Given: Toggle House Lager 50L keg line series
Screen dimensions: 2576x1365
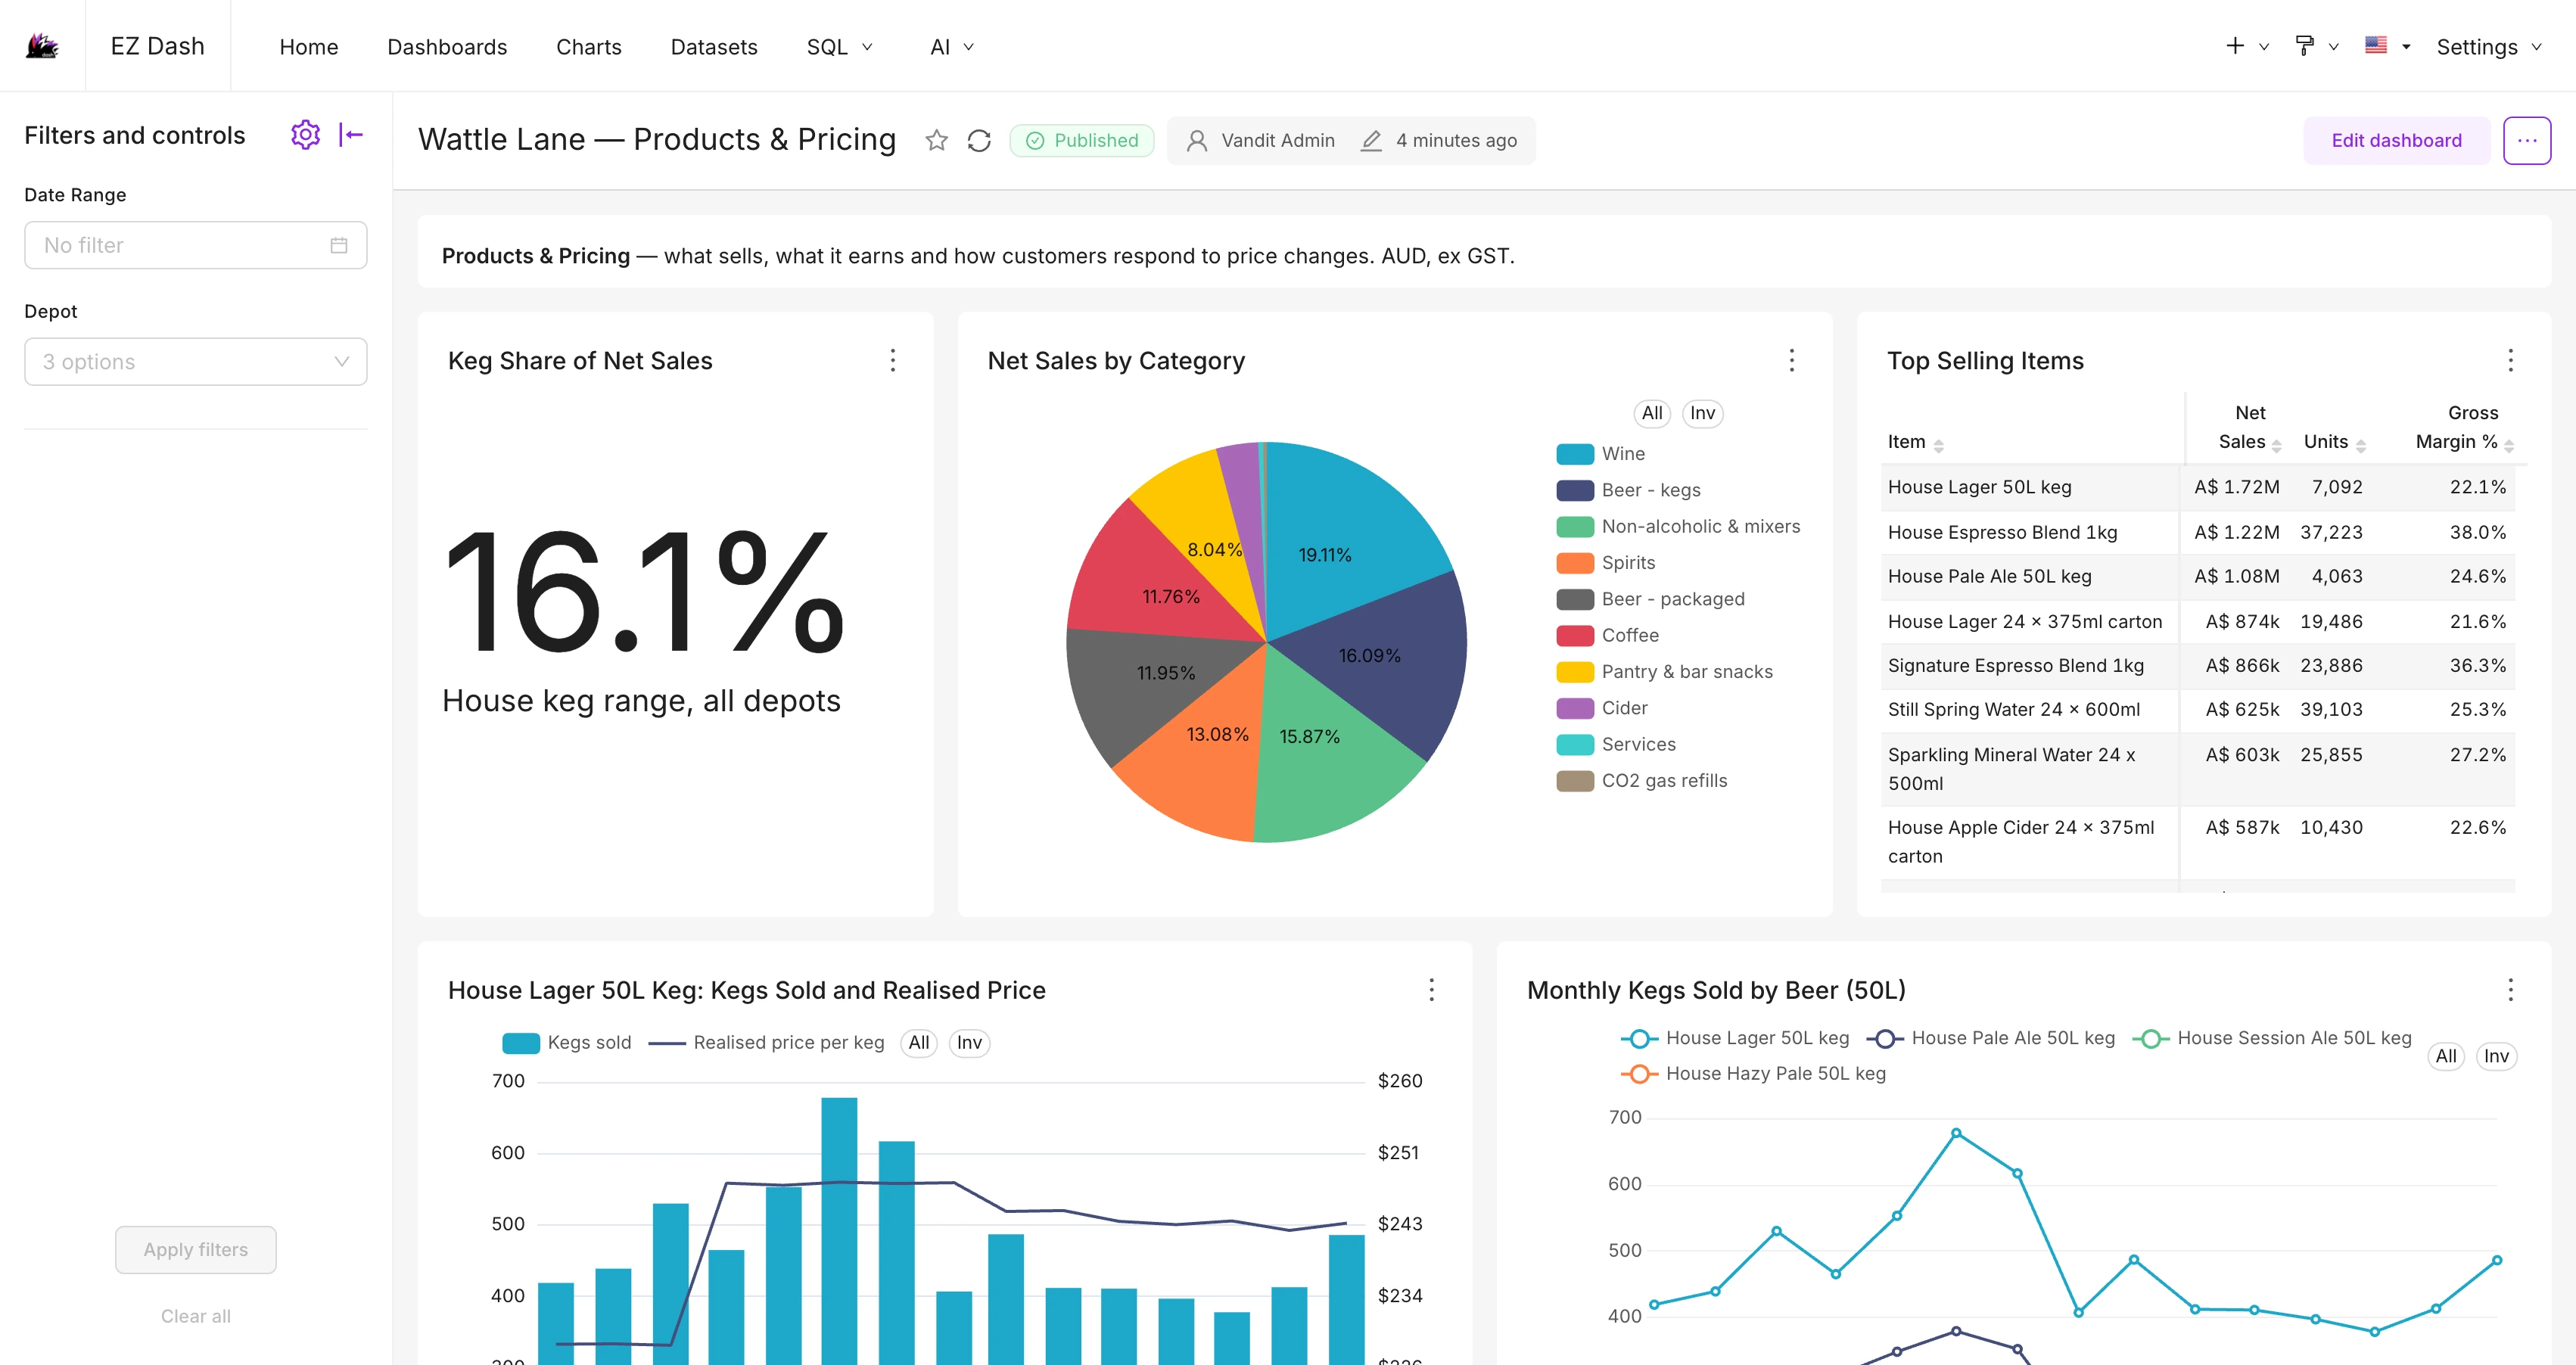Looking at the screenshot, I should [x=1734, y=1038].
